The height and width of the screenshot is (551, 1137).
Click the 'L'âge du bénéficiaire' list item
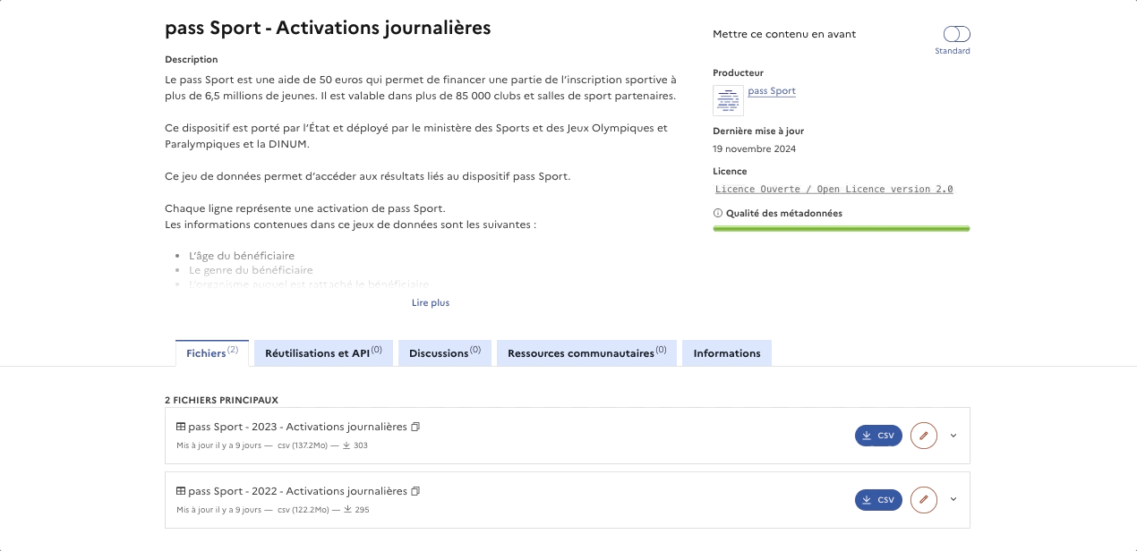coord(242,256)
